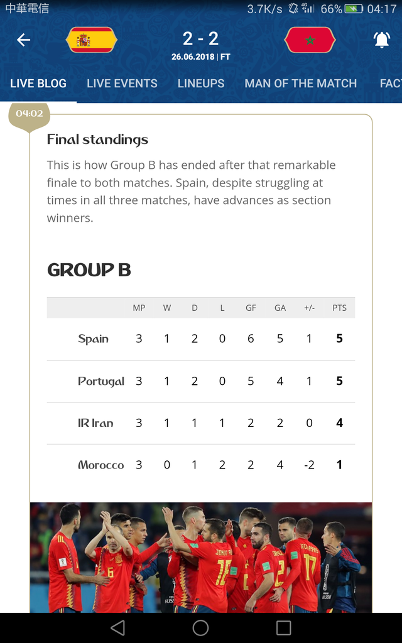Select the LIVE BLOG tab
The image size is (402, 643).
(x=38, y=84)
